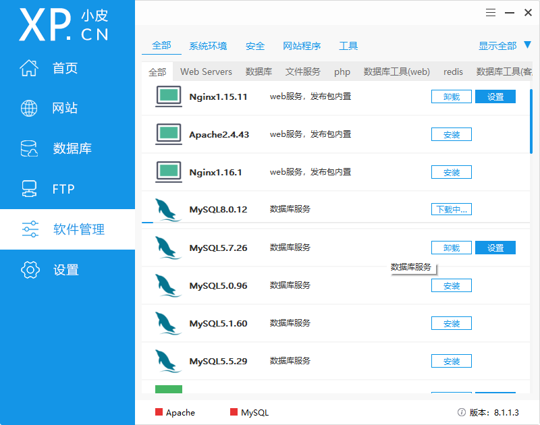This screenshot has height=425, width=540.
Task: Click the Apache2.4.43 monitor icon
Action: pos(168,134)
